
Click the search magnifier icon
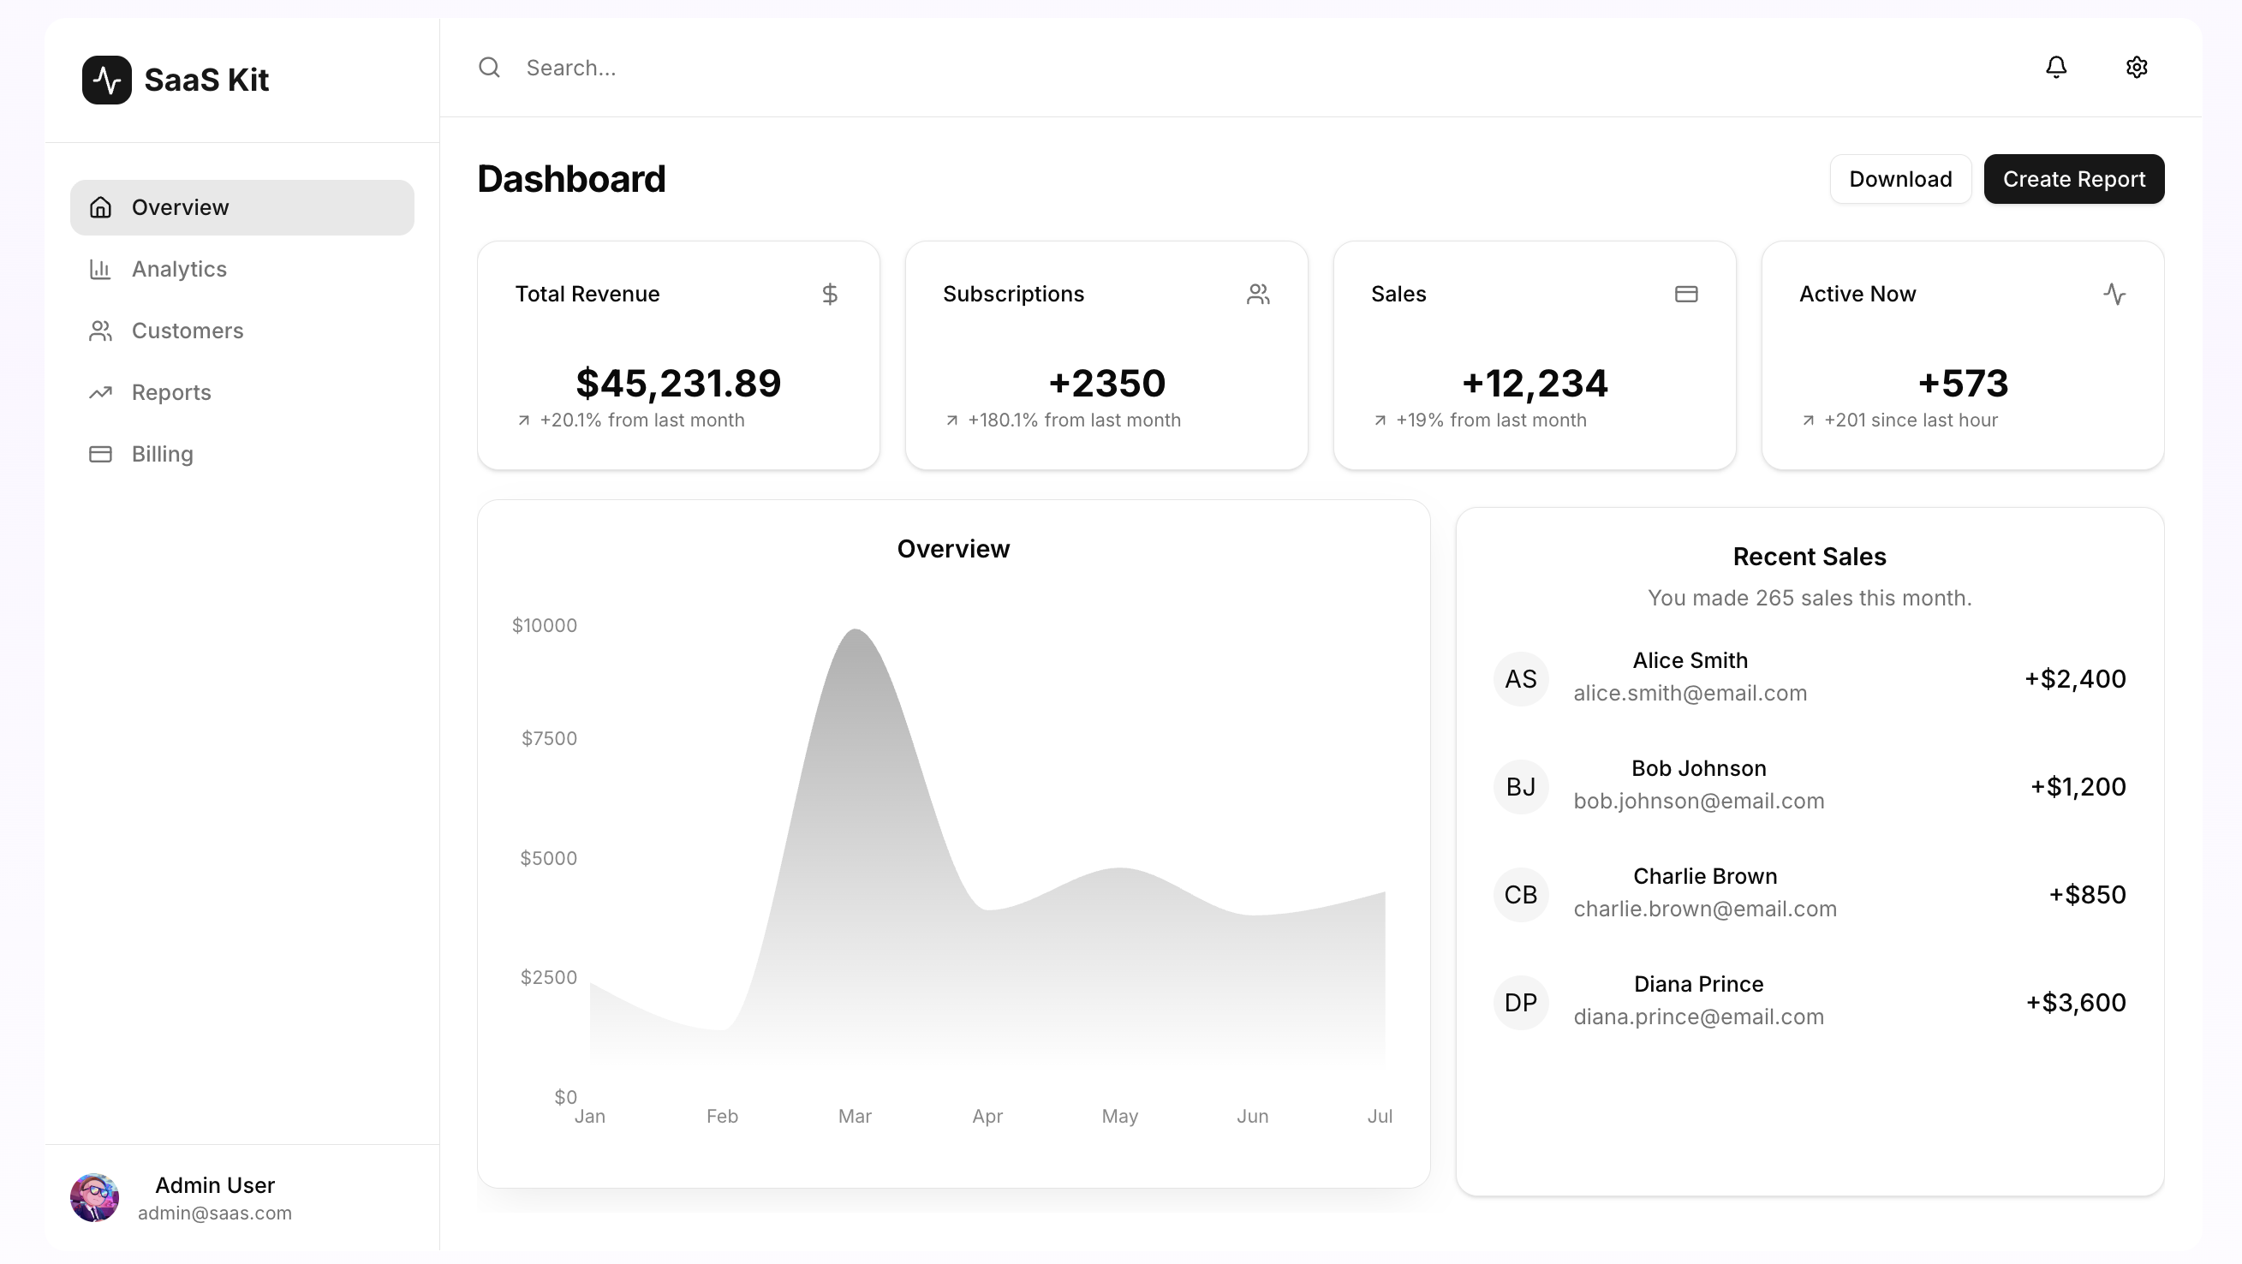(489, 67)
